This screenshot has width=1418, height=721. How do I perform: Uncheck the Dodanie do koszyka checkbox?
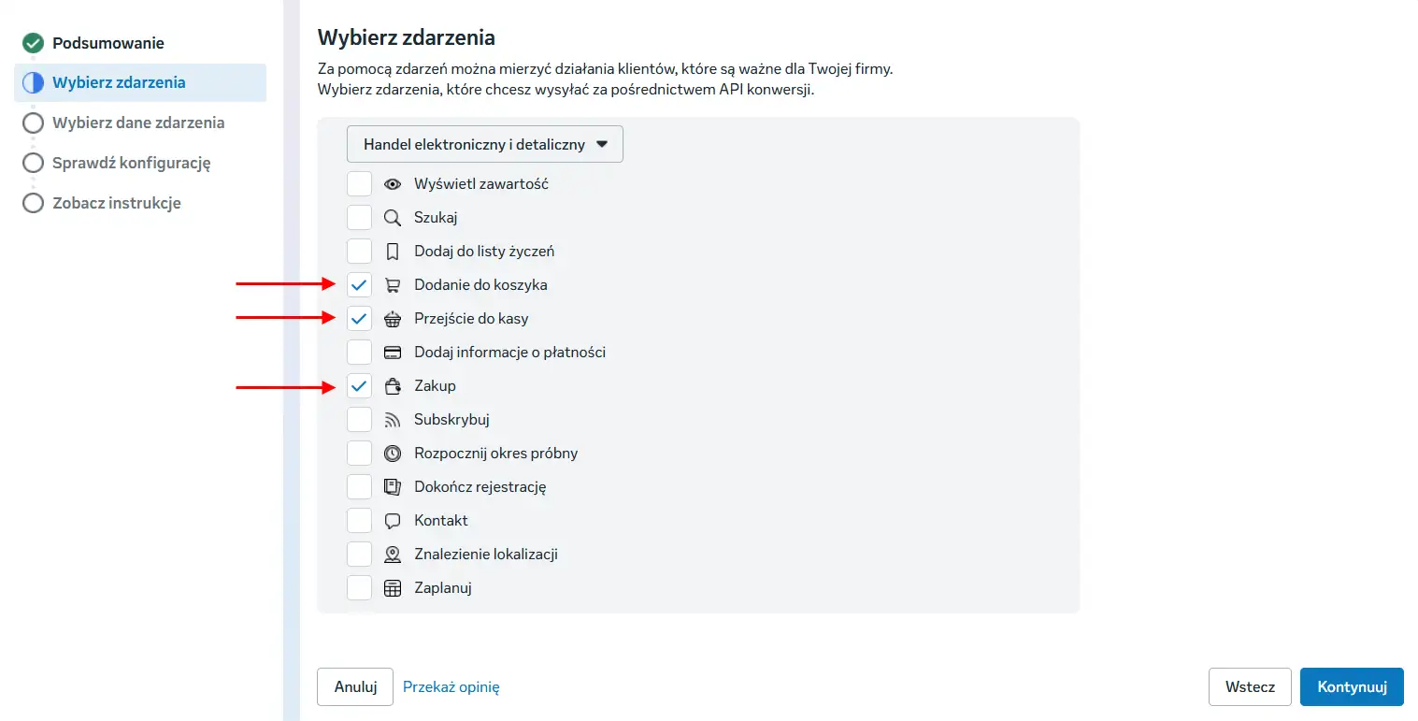pyautogui.click(x=359, y=284)
